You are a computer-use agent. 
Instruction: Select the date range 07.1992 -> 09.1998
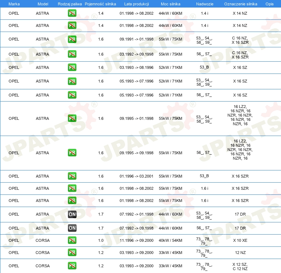137,228
